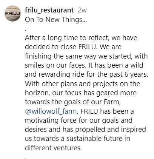
Task: Click the text 'decided to close FRILU'
Action: (x=60, y=47)
